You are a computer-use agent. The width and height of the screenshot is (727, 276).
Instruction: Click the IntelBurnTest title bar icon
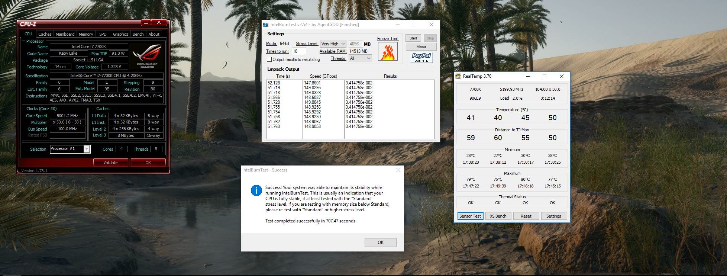[266, 25]
